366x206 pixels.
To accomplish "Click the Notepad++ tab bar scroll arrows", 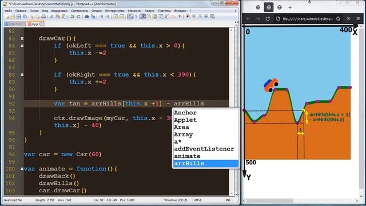I will pos(236,22).
